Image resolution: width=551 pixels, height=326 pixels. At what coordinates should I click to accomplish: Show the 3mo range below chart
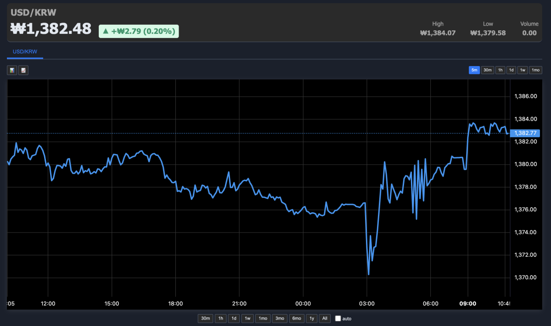click(x=279, y=319)
